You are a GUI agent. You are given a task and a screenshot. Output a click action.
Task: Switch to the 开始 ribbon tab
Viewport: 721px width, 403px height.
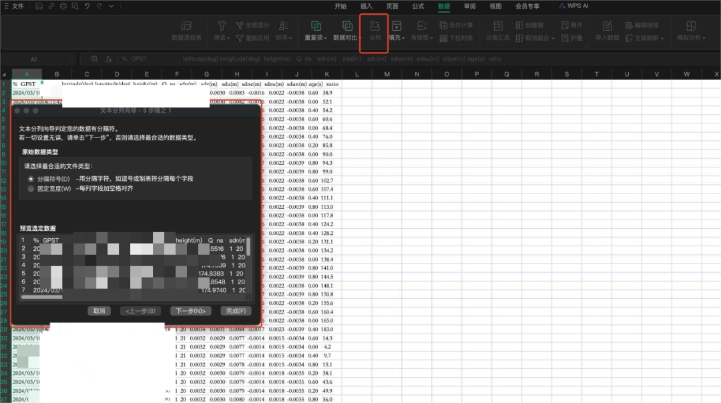(x=340, y=6)
